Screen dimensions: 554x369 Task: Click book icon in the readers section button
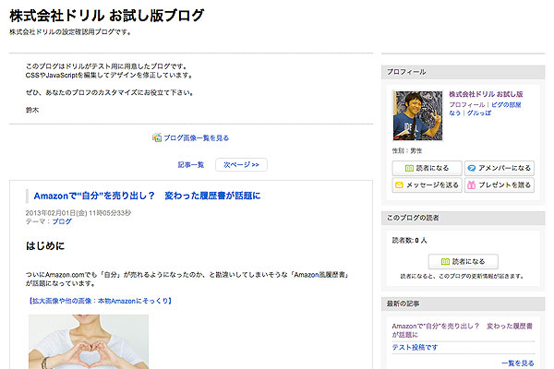tap(445, 262)
